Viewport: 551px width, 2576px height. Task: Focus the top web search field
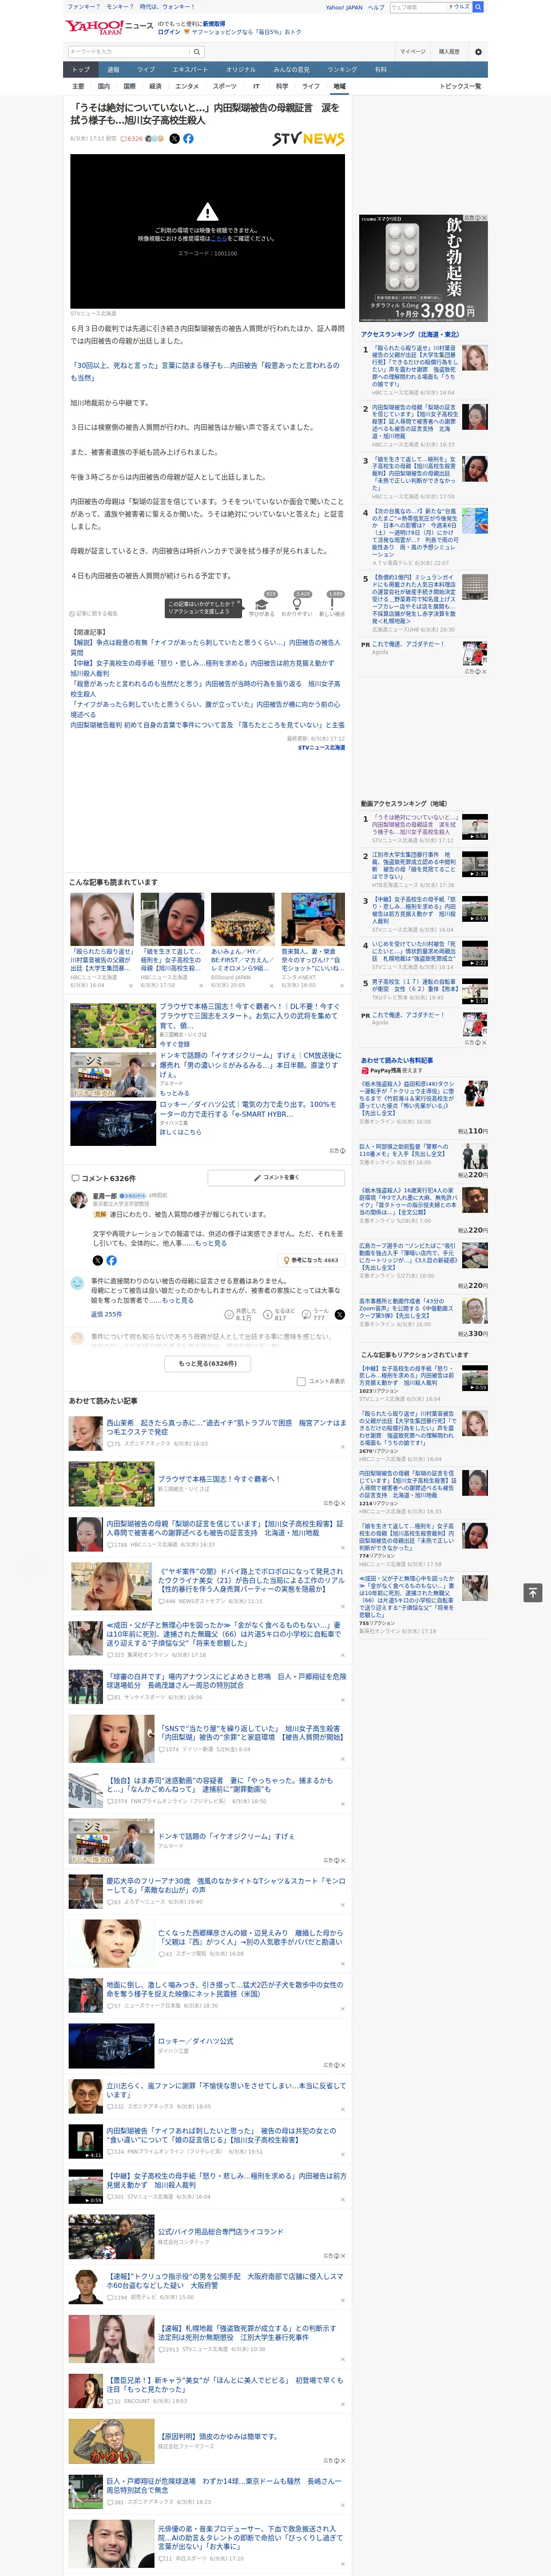click(x=417, y=7)
